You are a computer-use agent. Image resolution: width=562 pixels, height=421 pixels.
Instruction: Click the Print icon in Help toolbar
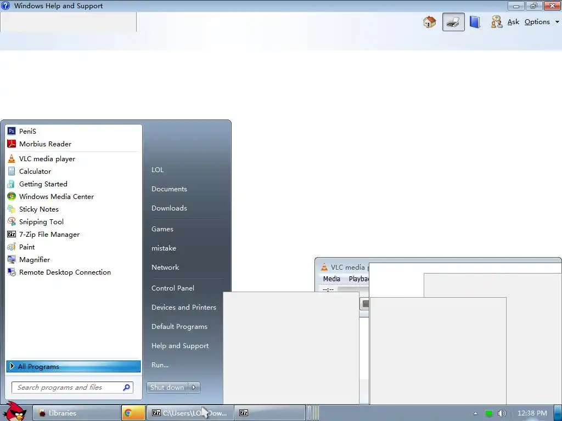pyautogui.click(x=453, y=22)
